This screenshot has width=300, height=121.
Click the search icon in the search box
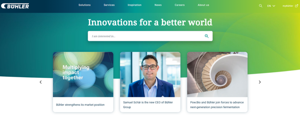click(x=207, y=36)
